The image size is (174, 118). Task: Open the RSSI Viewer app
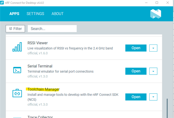point(136,48)
